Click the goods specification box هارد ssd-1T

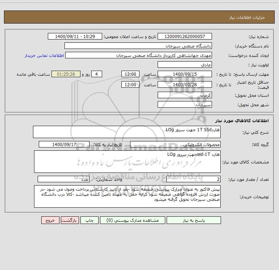click(x=127, y=162)
